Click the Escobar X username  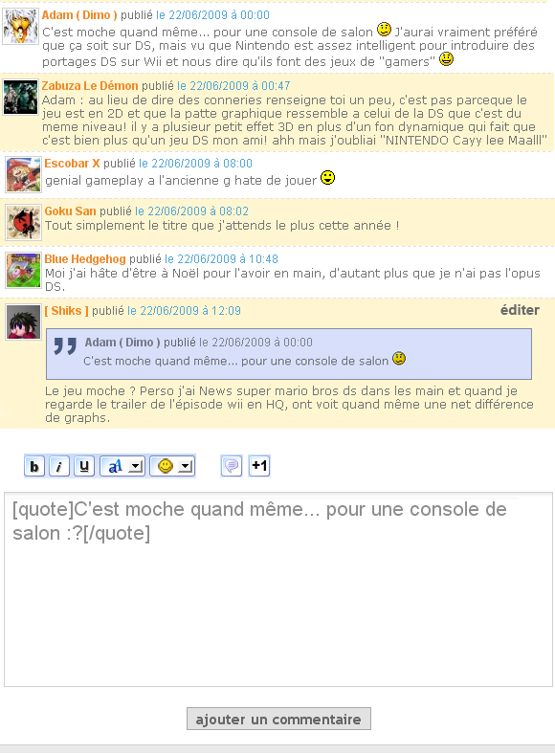(72, 164)
